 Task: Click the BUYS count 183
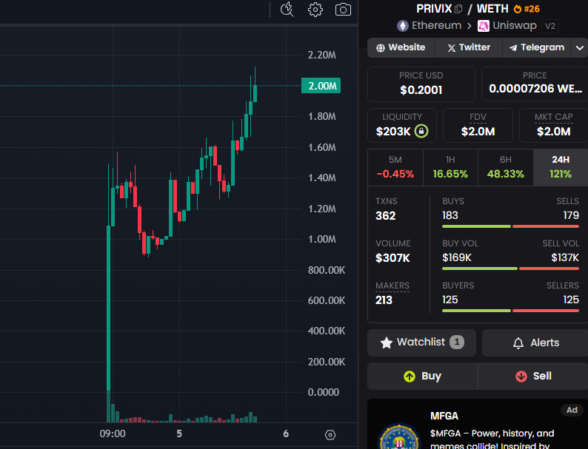click(x=450, y=215)
